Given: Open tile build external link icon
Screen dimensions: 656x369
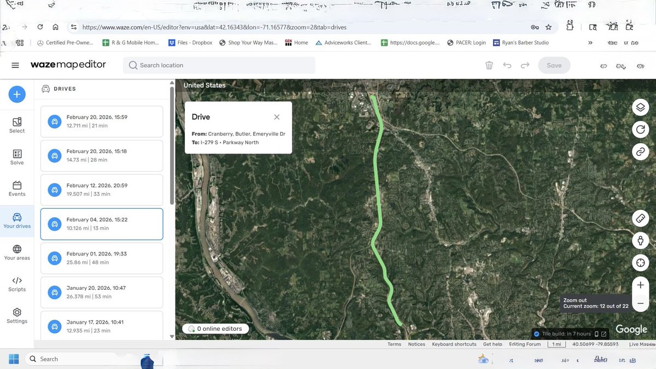Looking at the screenshot, I should click(x=604, y=333).
